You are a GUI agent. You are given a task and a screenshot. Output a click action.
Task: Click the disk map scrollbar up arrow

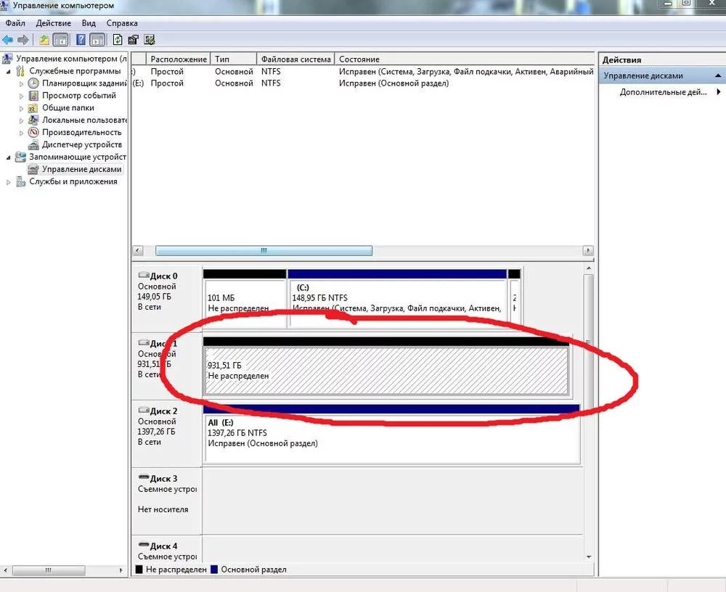tap(589, 269)
